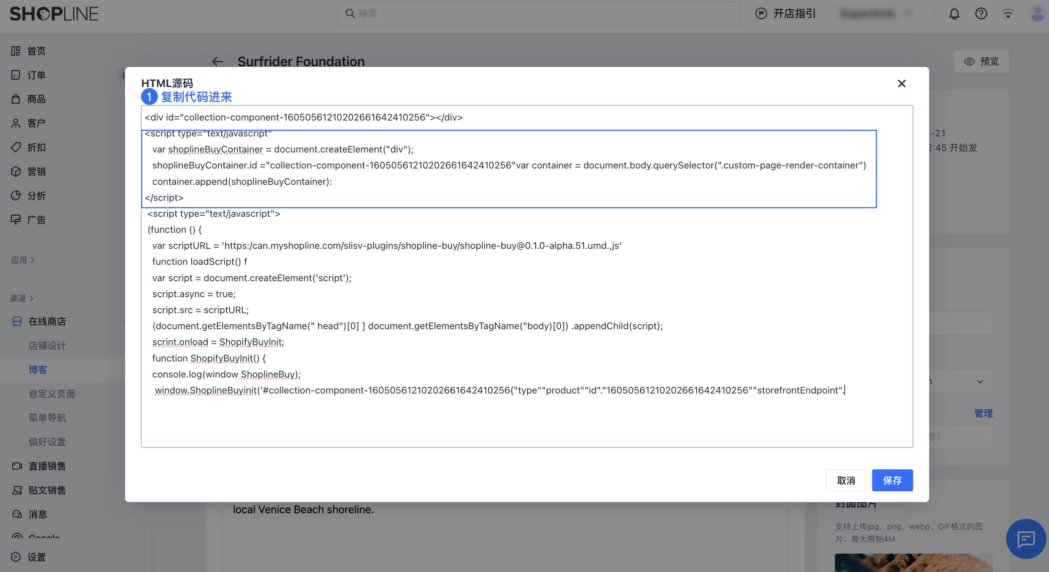Image resolution: width=1049 pixels, height=572 pixels.
Task: Click the '(function () {' code line
Action: [x=174, y=229]
